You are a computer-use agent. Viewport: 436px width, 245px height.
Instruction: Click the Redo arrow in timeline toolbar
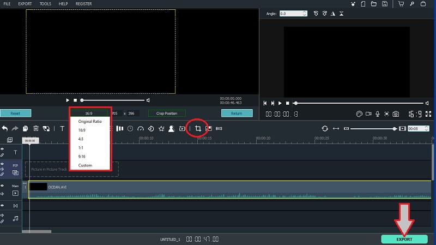pos(15,128)
